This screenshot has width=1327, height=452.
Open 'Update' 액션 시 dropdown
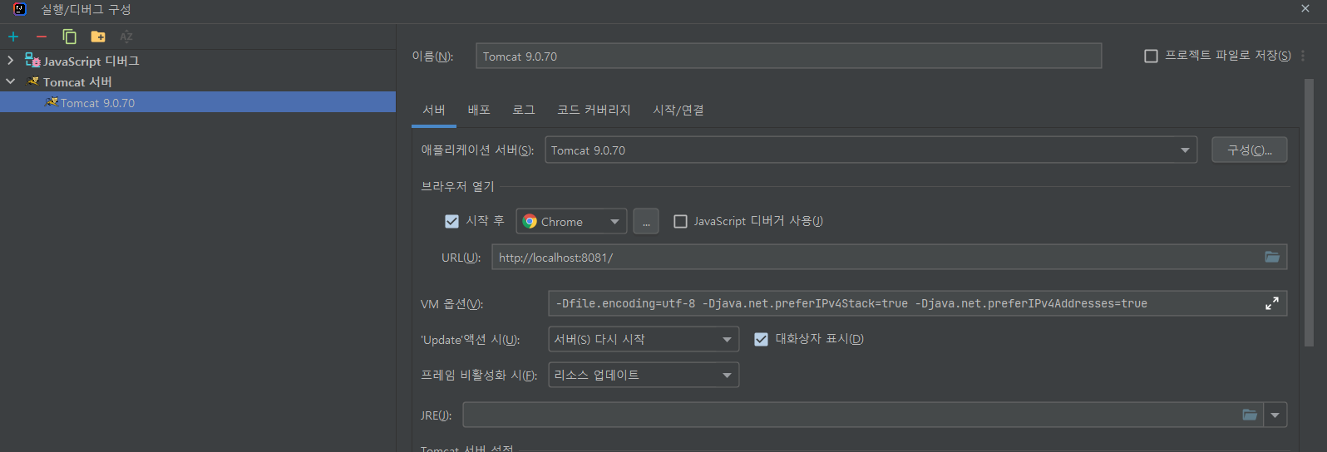pos(644,339)
